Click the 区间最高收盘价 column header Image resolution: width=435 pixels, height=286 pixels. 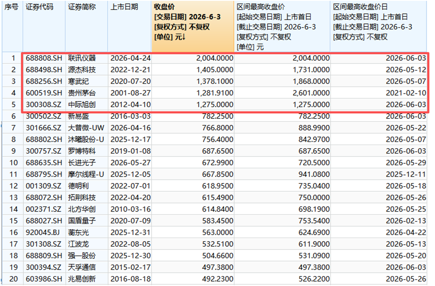(x=283, y=27)
